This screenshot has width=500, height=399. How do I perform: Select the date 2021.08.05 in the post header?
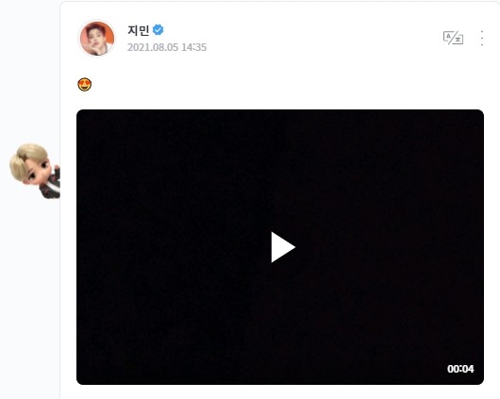153,47
